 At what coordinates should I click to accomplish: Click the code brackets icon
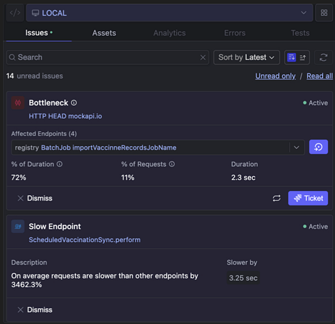(x=15, y=13)
